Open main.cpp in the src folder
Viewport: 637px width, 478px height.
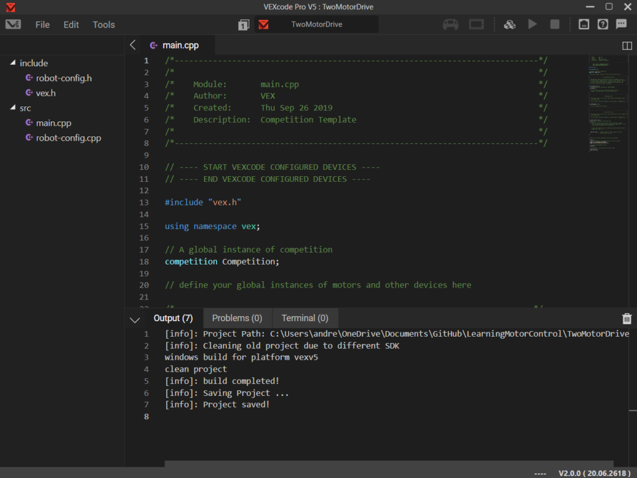pyautogui.click(x=53, y=123)
